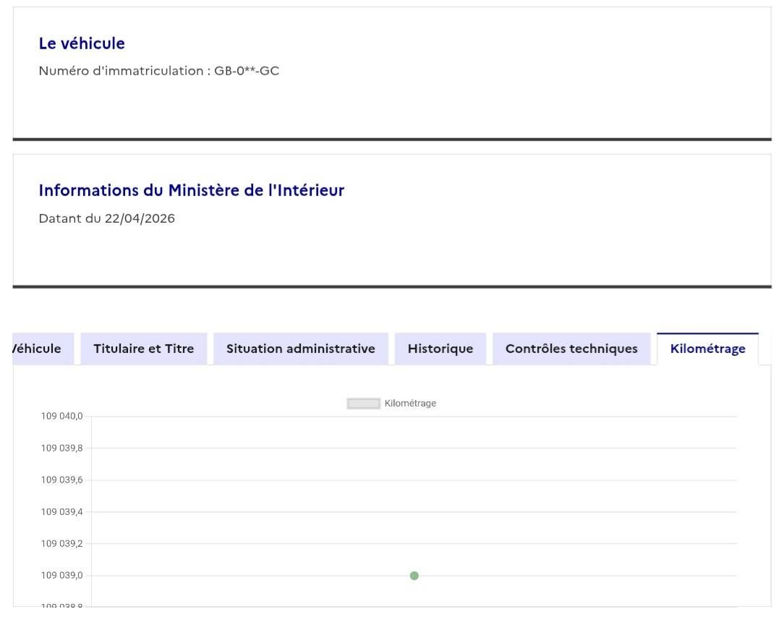Image resolution: width=781 pixels, height=625 pixels.
Task: Select the Kilométrage tab
Action: pos(708,349)
